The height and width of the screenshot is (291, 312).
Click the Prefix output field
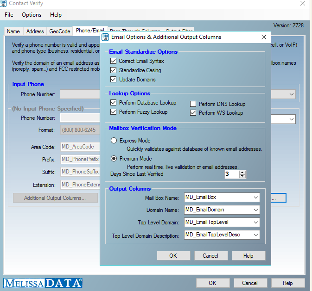pos(80,159)
